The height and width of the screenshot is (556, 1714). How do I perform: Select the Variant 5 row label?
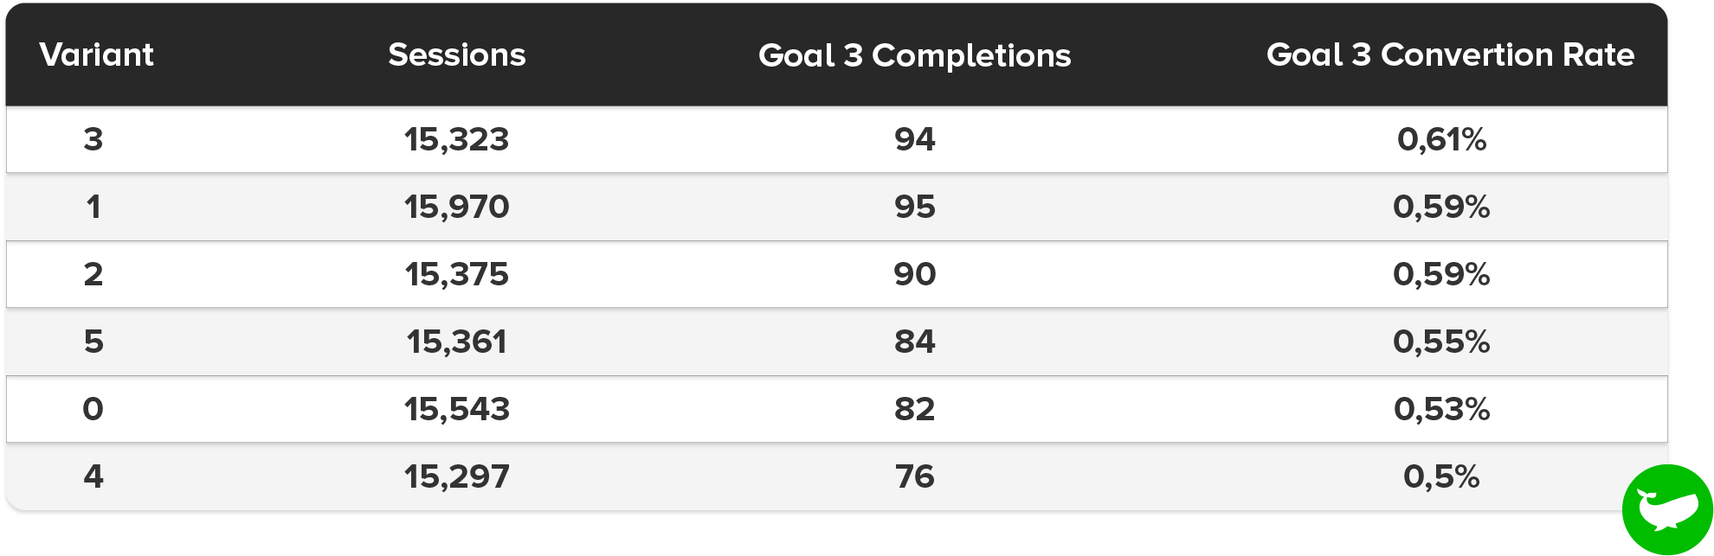[93, 342]
